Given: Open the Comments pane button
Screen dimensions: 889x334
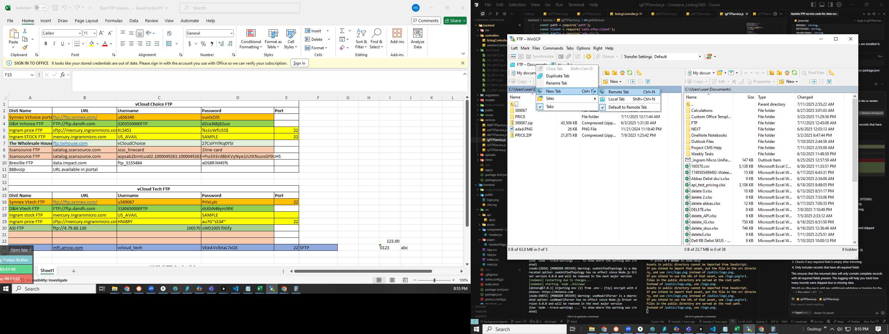Looking at the screenshot, I should coord(426,21).
